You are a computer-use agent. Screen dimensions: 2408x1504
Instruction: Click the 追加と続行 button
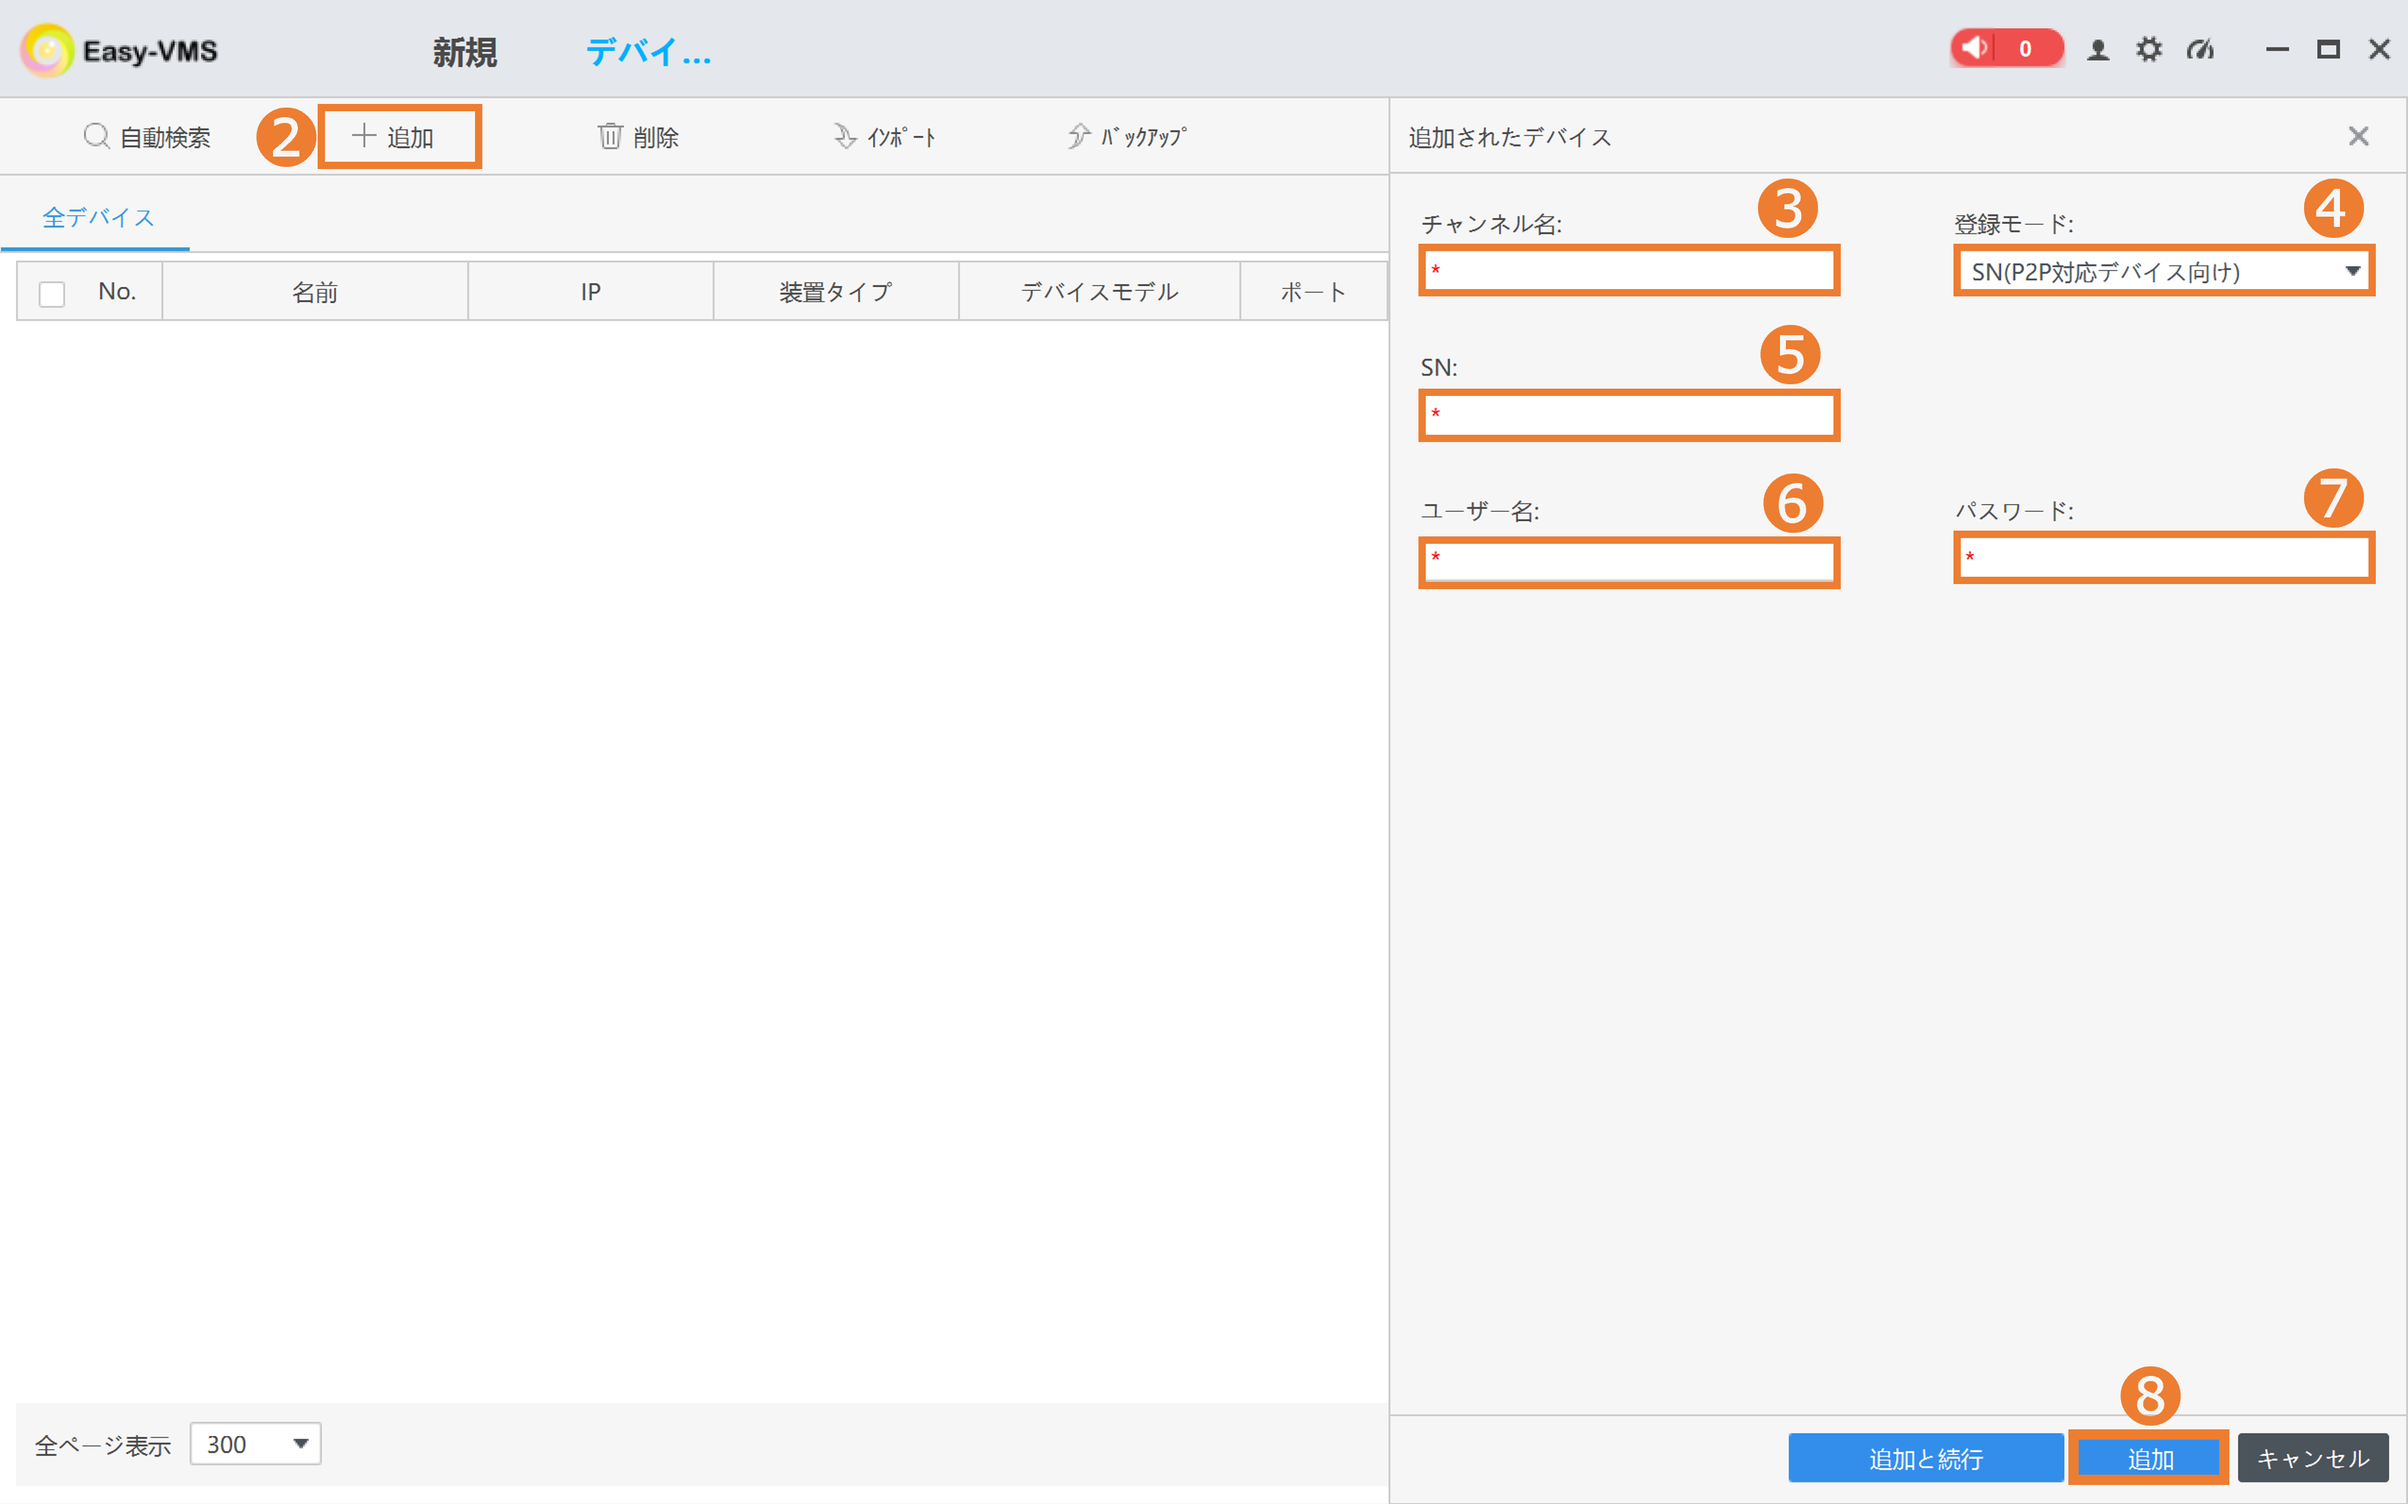(x=1923, y=1457)
